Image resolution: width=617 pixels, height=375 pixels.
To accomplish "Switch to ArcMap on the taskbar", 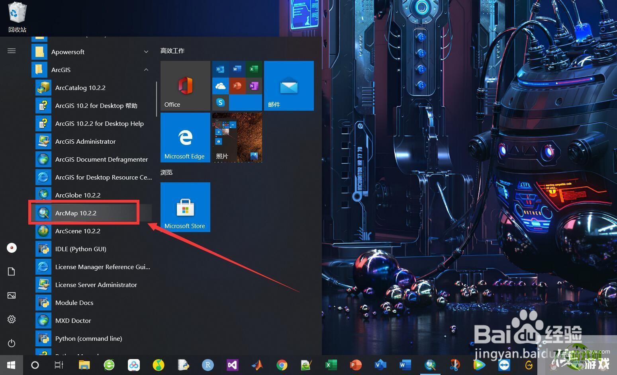I will [430, 365].
